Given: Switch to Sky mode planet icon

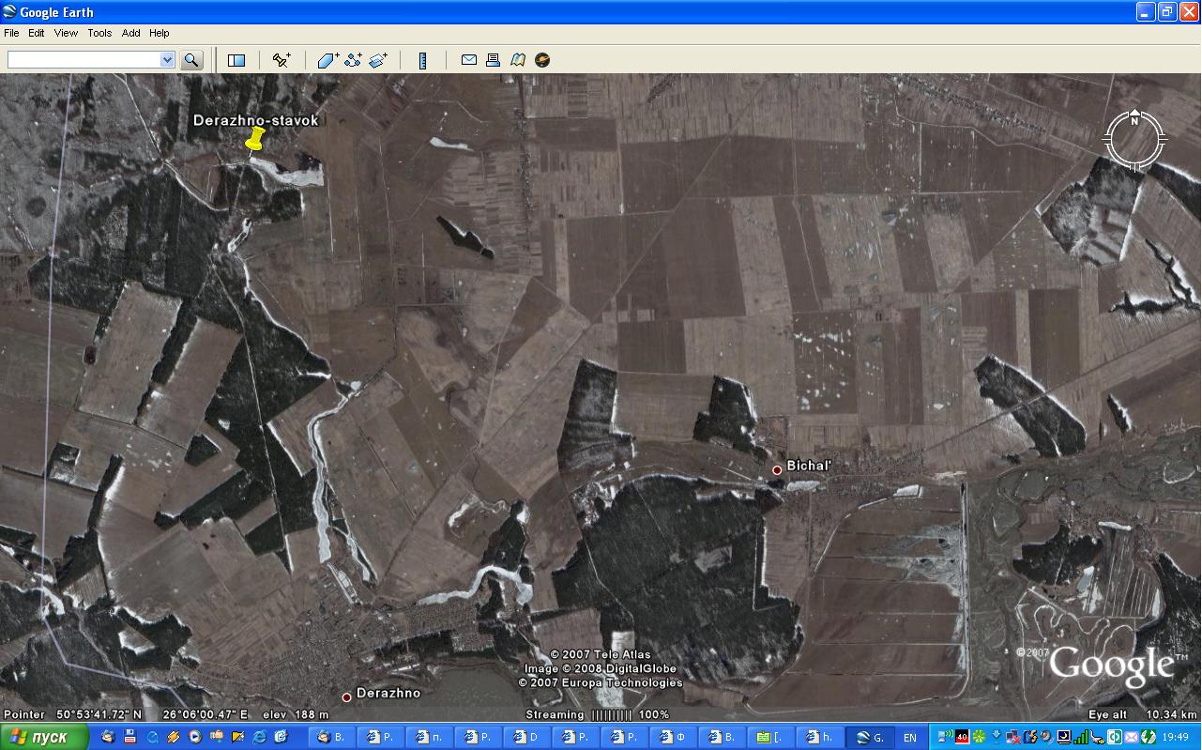Looking at the screenshot, I should (x=542, y=60).
